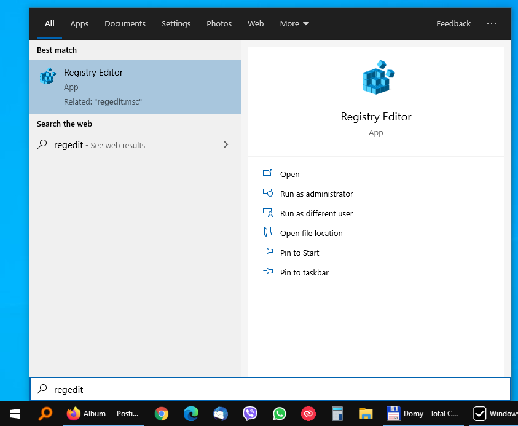Image resolution: width=518 pixels, height=426 pixels.
Task: Open Viber from the taskbar
Action: pos(249,414)
